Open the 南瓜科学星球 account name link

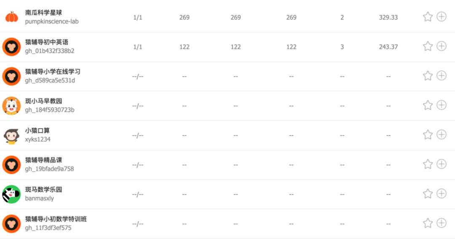tap(43, 13)
